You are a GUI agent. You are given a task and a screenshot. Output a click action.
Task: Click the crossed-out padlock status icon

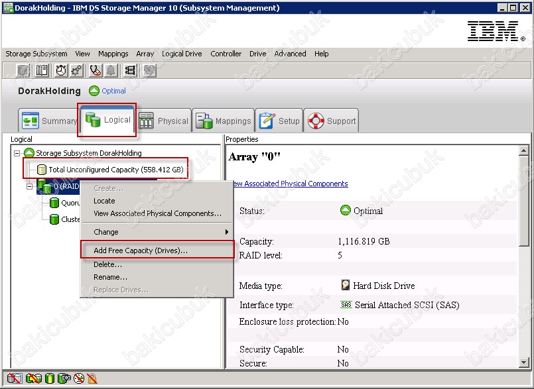coord(92,378)
